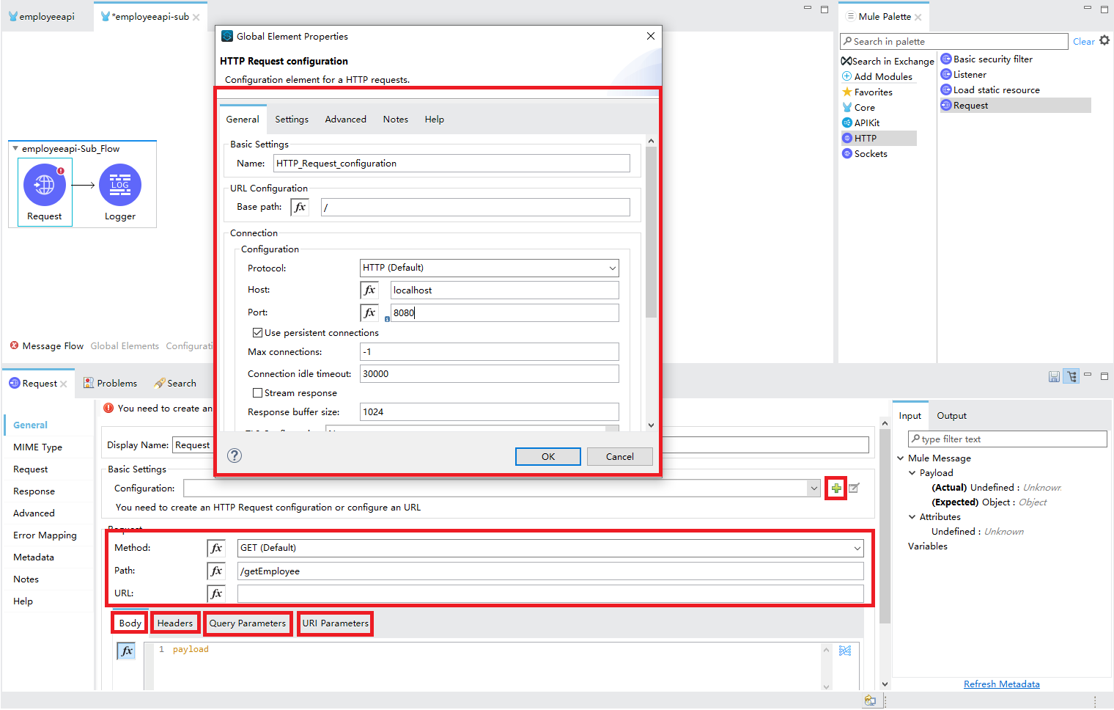Select the Listener connector in the palette
Viewport: 1114px width, 710px height.
pyautogui.click(x=969, y=74)
